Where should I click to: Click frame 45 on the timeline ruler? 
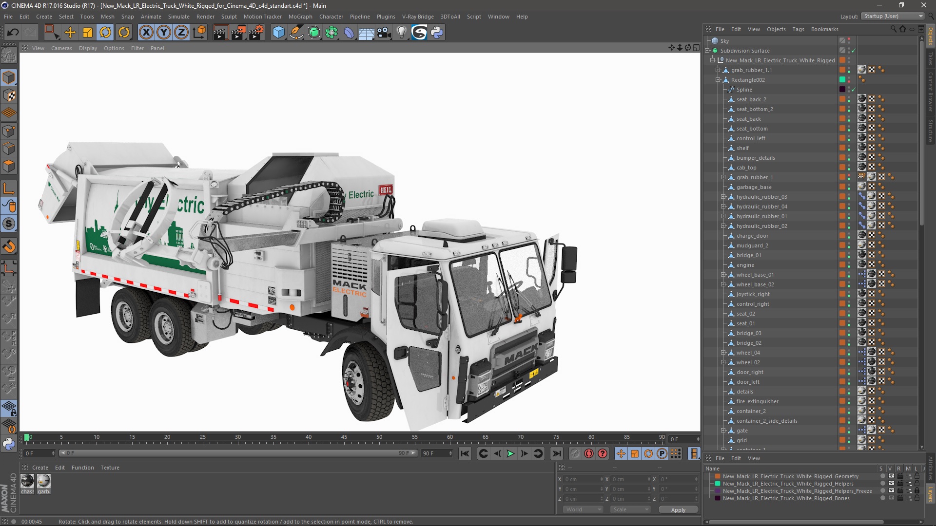pos(344,437)
